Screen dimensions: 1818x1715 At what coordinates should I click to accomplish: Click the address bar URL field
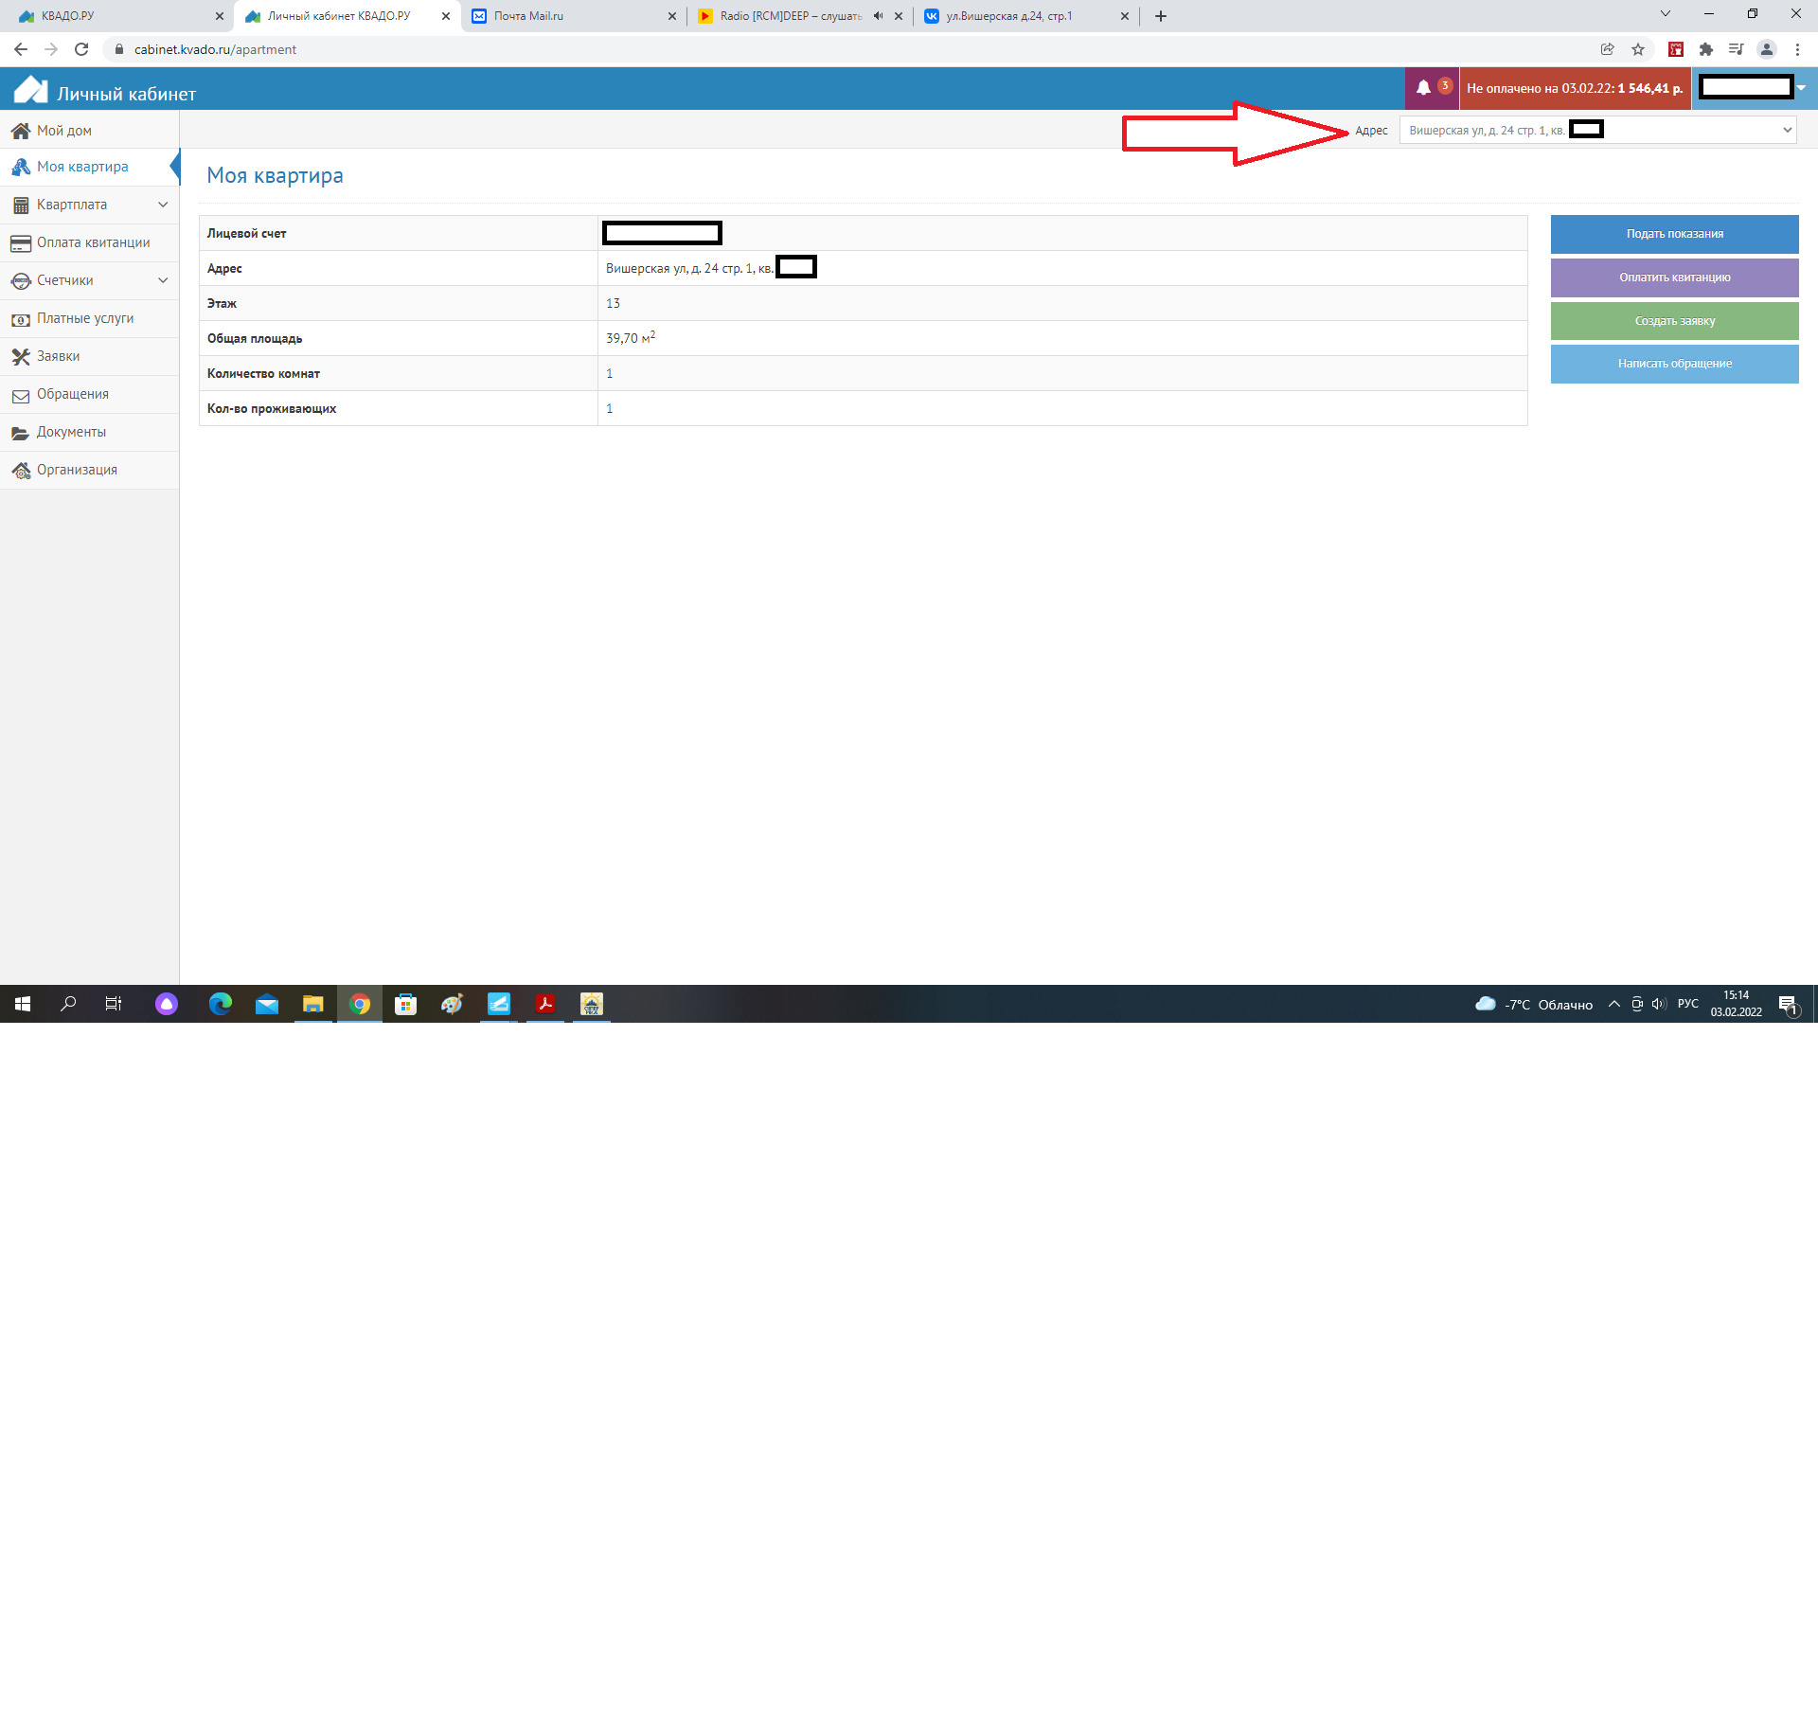pos(852,49)
